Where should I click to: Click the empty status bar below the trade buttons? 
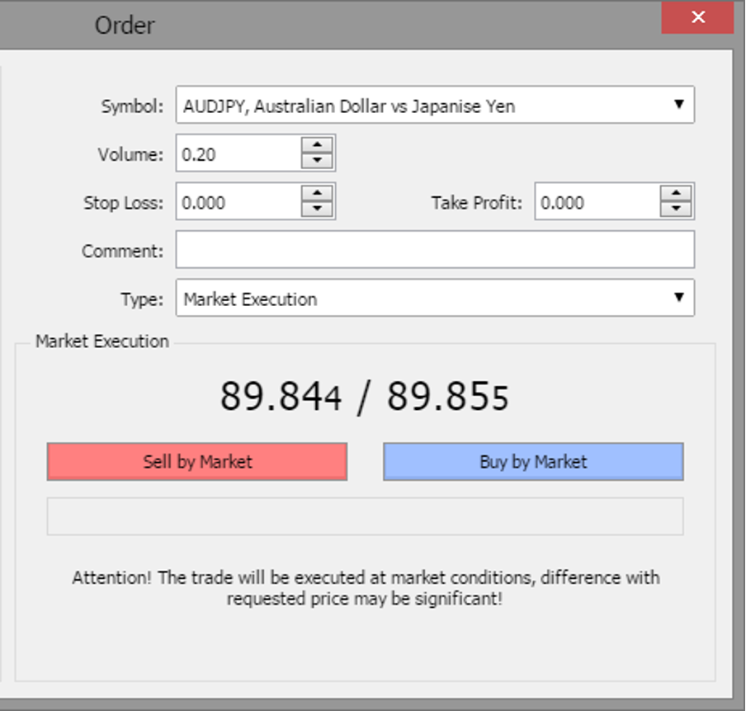(x=365, y=516)
